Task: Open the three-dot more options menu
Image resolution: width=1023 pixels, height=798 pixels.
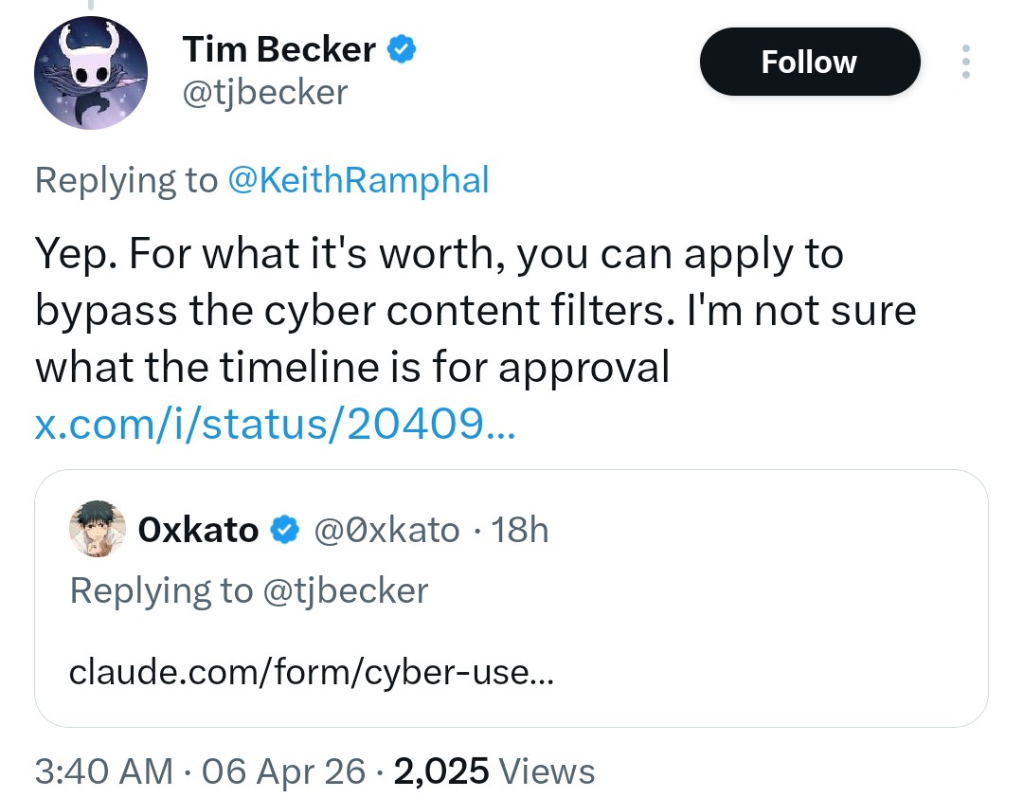Action: click(x=965, y=62)
